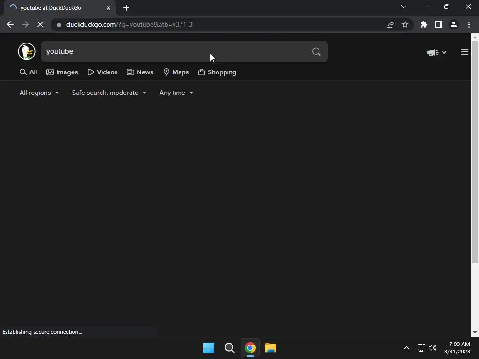The height and width of the screenshot is (359, 479).
Task: Open the hamburger side menu
Action: point(464,52)
